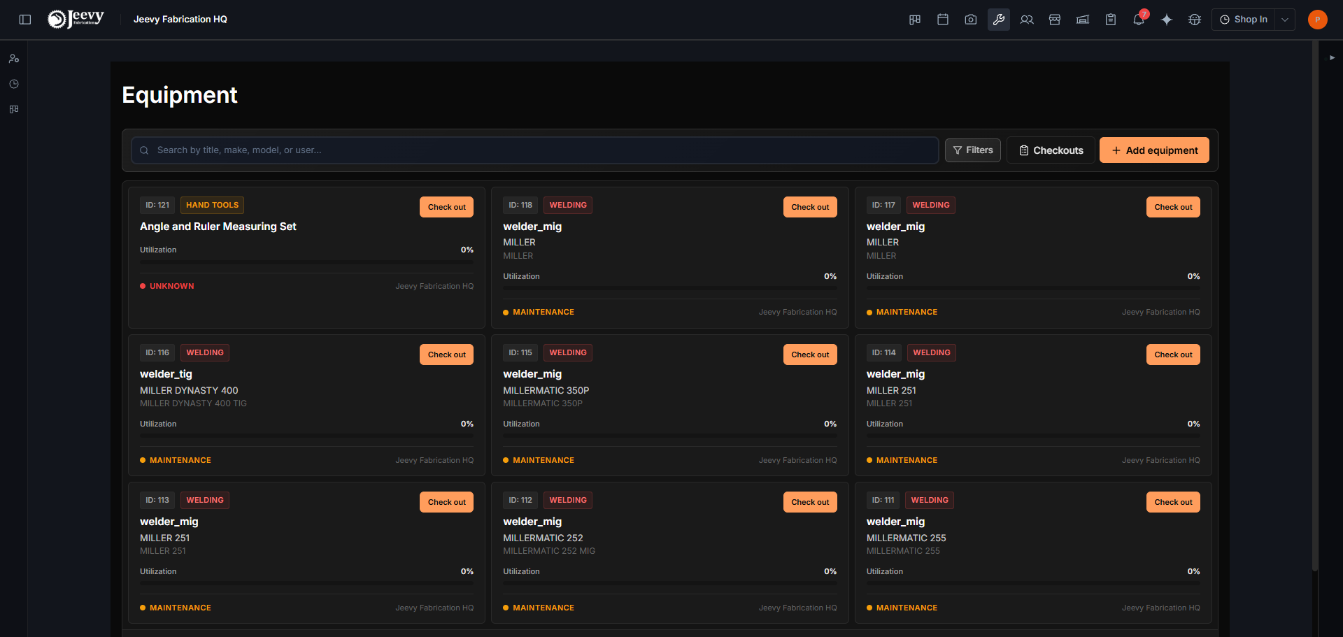Screen dimensions: 1343x637
Task: Open the dropdown chevron next to Shop In
Action: tap(1285, 20)
